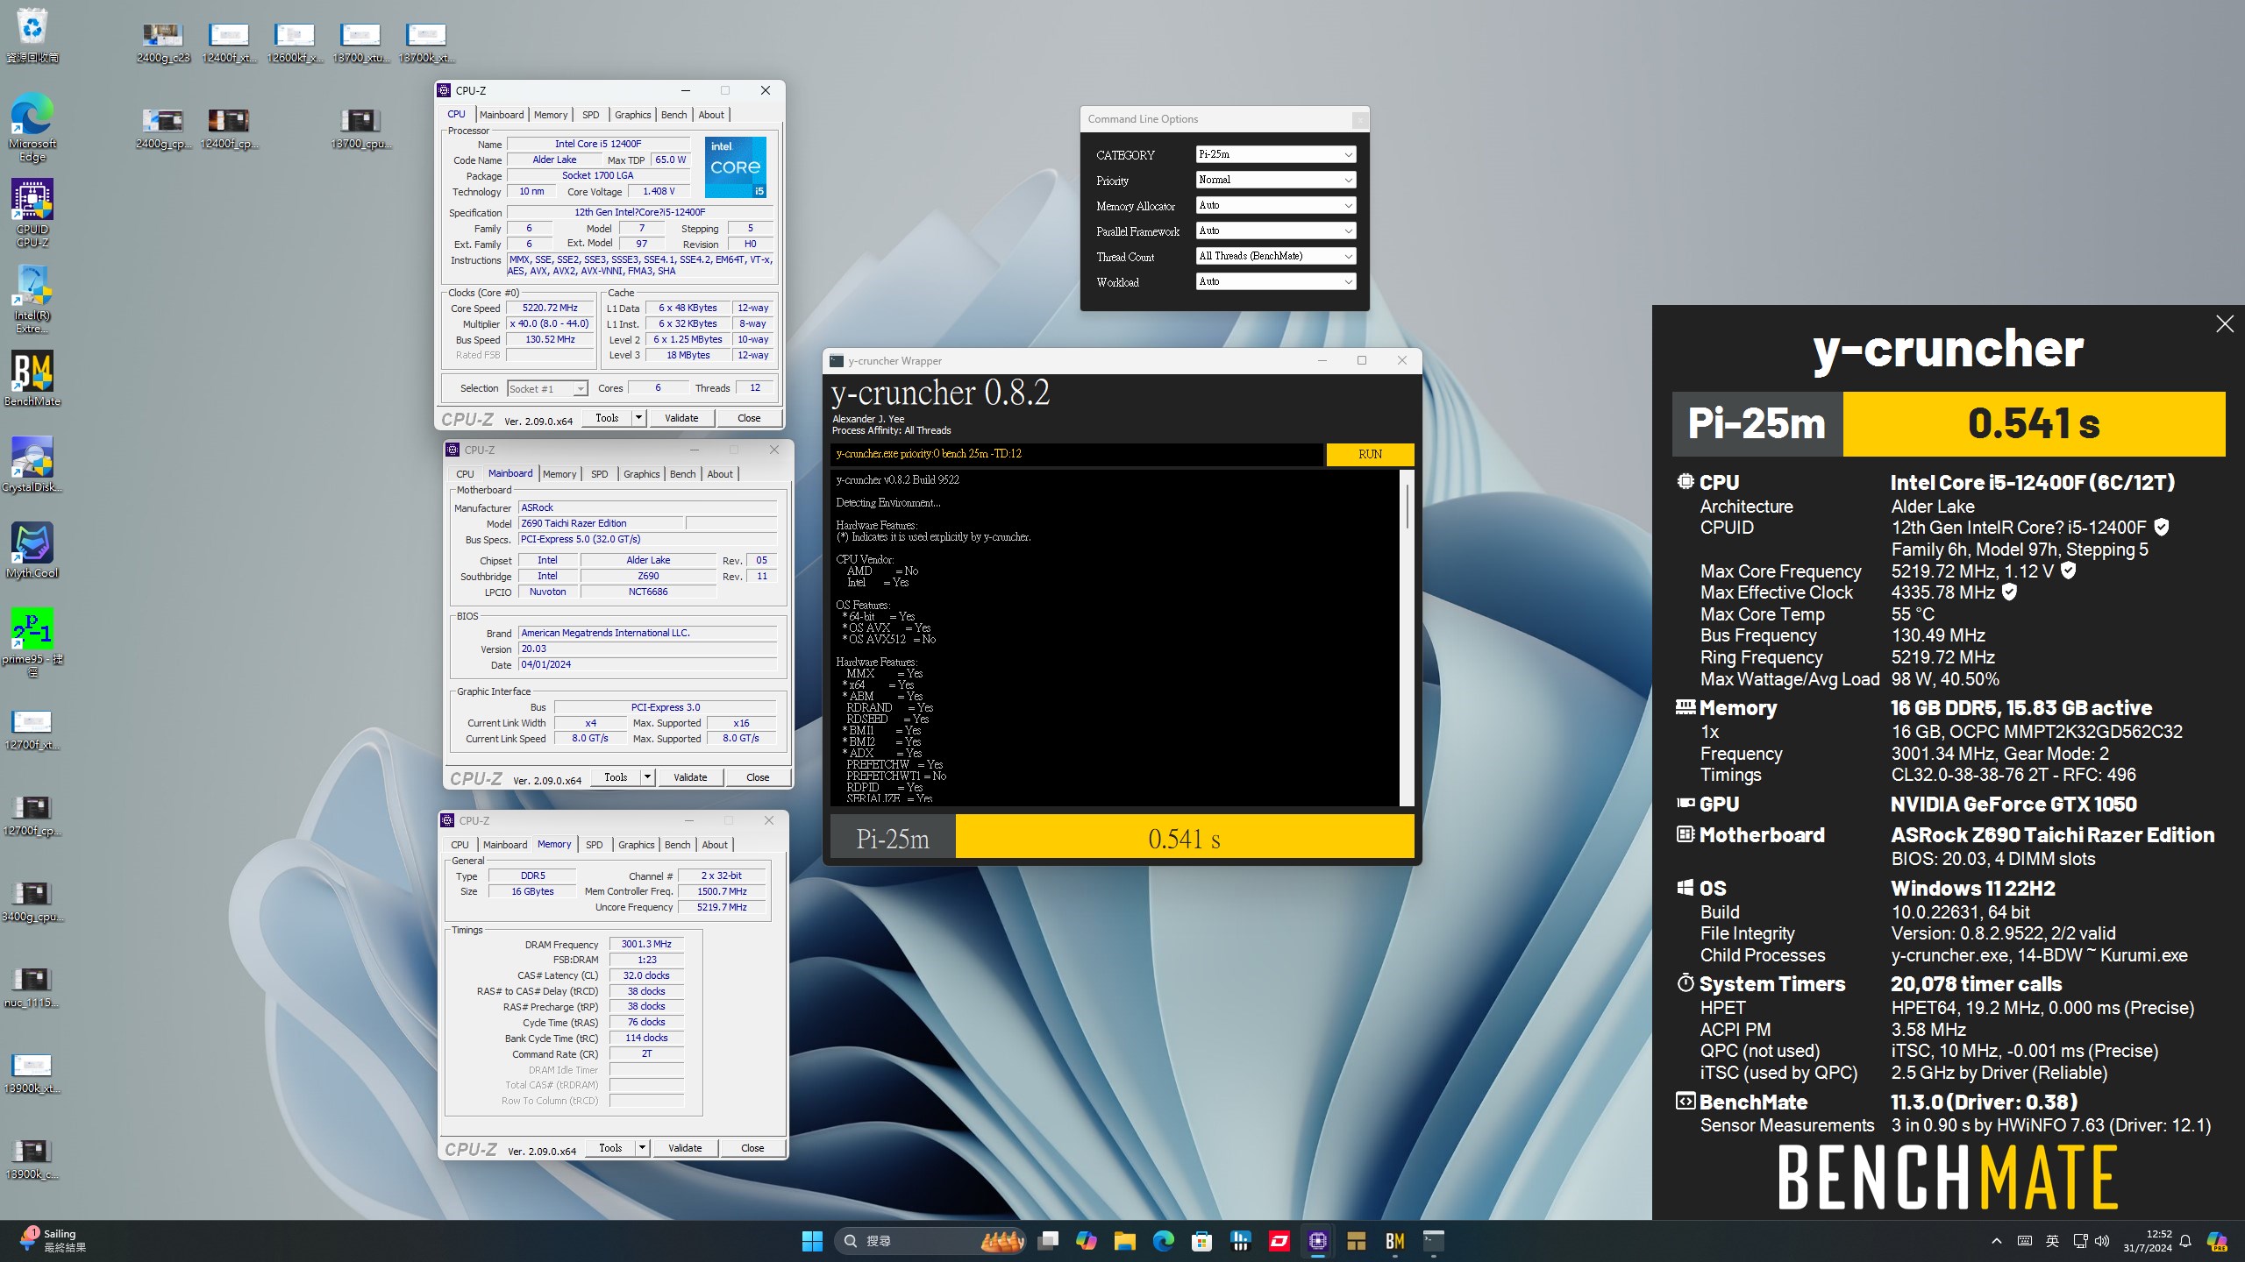This screenshot has height=1262, width=2245.
Task: Open Tools dropdown arrow in top CPU-Z window
Action: click(639, 418)
